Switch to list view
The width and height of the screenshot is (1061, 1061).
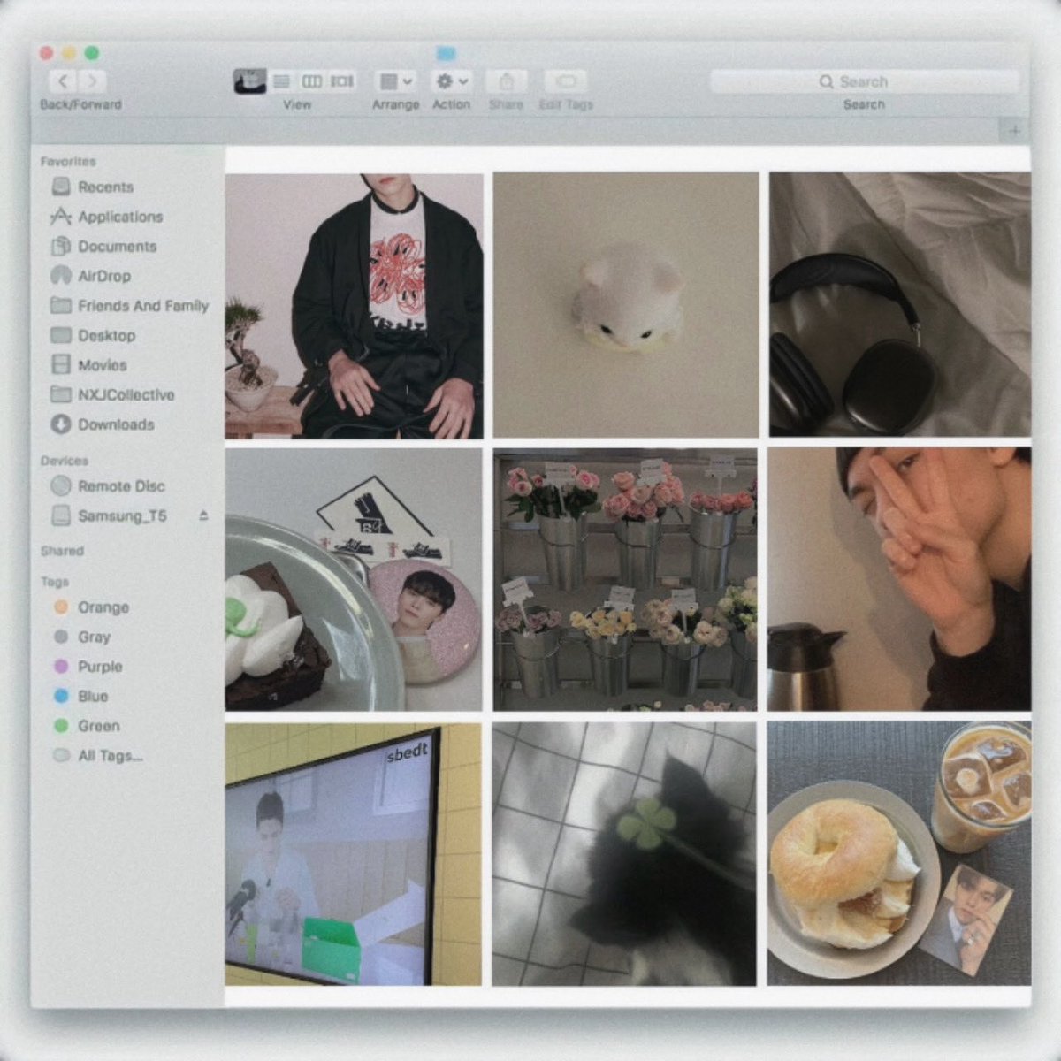click(x=281, y=81)
